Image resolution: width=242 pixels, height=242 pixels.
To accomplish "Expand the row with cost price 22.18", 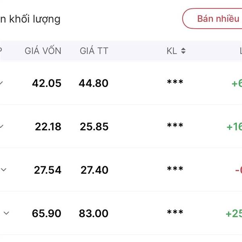I will point(2,127).
